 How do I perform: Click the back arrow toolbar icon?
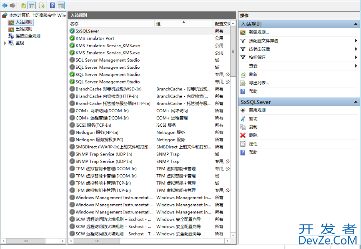(5, 5)
